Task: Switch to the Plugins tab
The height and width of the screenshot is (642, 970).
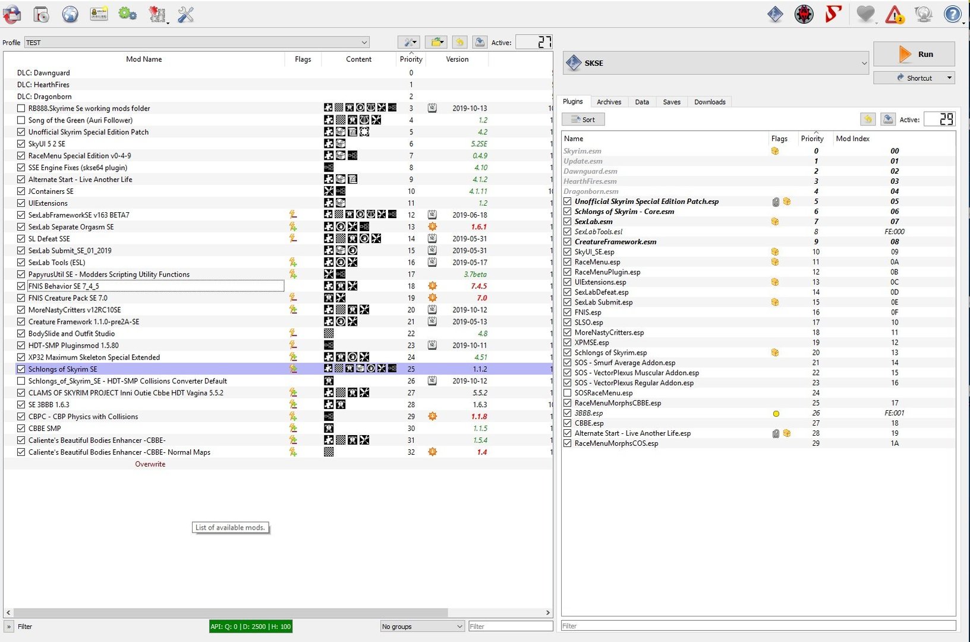Action: [x=573, y=102]
